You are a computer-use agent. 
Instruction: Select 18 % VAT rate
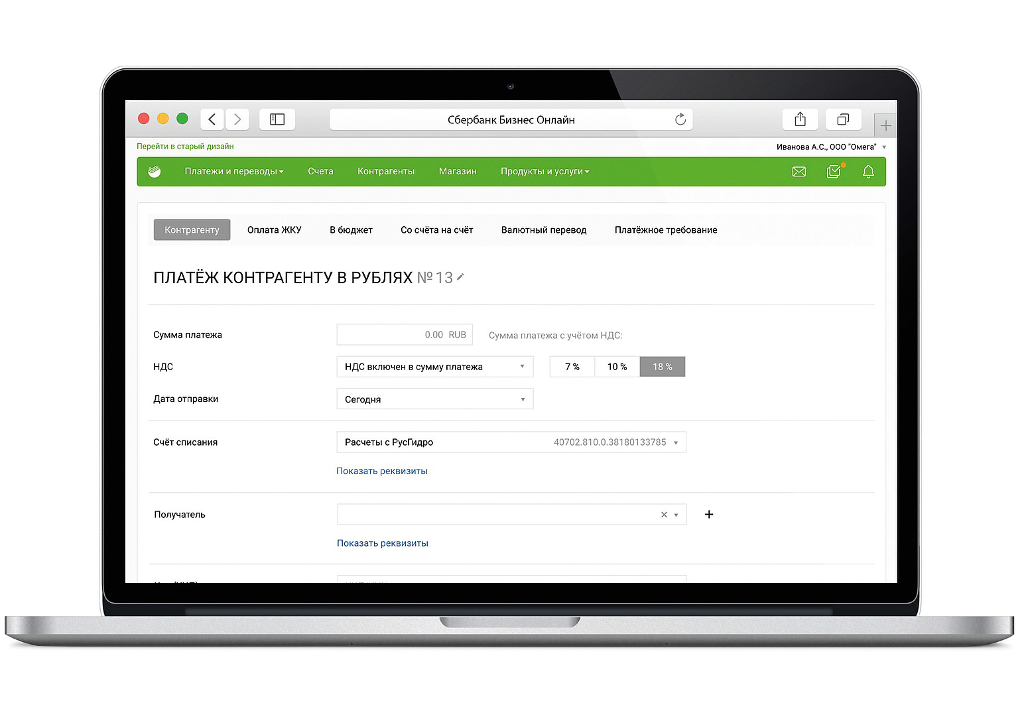click(662, 367)
